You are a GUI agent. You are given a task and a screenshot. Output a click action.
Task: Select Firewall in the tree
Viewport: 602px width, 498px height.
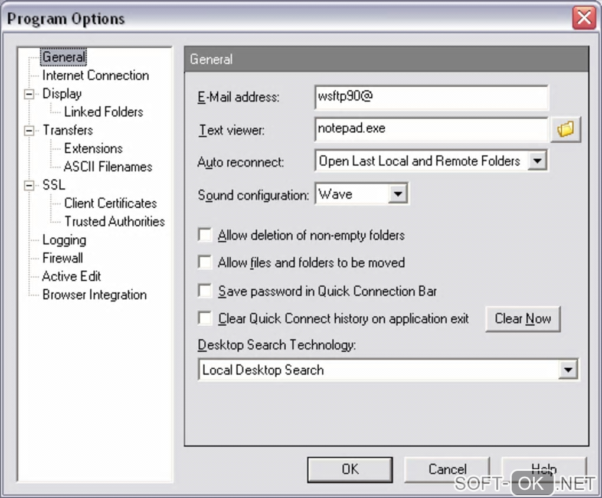(x=63, y=258)
